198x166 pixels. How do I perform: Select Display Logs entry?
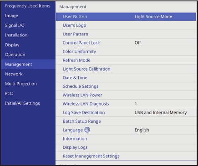tap(126, 147)
